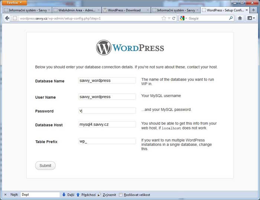
Task: Click the find bar search field
Action: [40, 194]
